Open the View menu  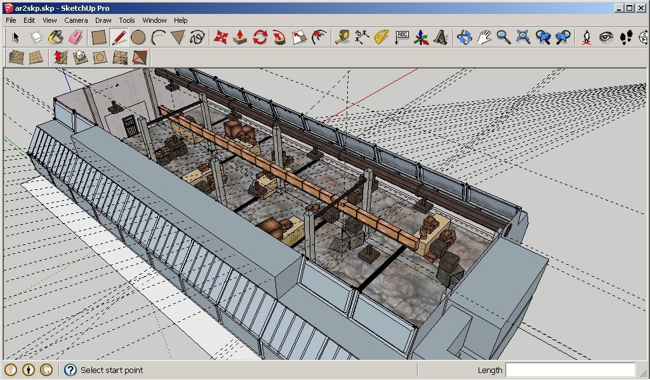point(50,20)
